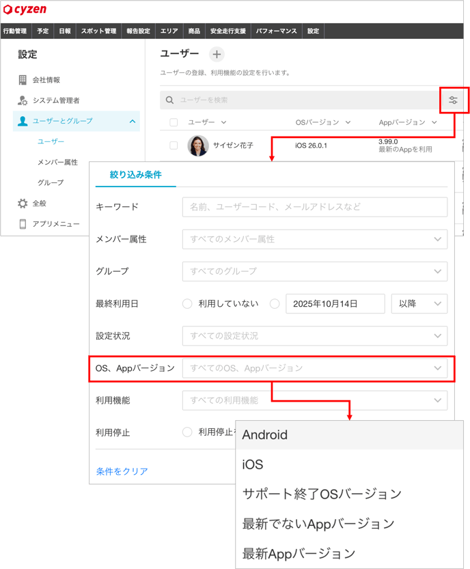This screenshot has width=470, height=569.
Task: Open the OS、Appバージョン dropdown
Action: coord(314,368)
